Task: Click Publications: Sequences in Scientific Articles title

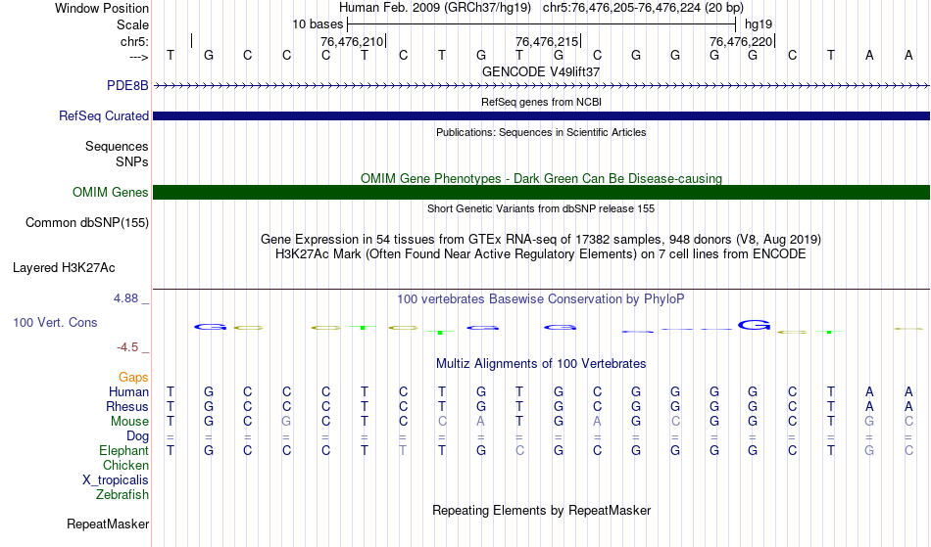Action: [x=541, y=132]
